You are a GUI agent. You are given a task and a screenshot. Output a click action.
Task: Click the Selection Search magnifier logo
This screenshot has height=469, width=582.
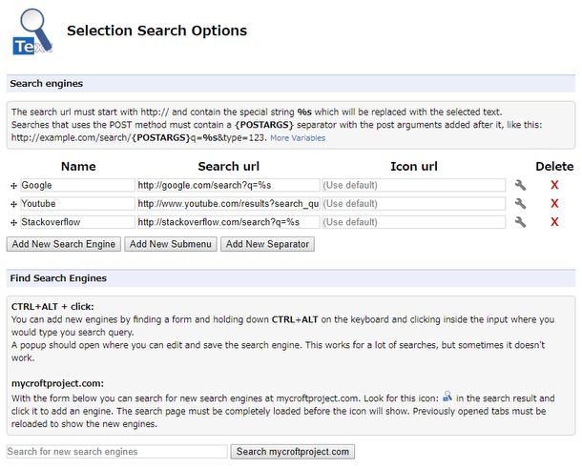[x=32, y=31]
